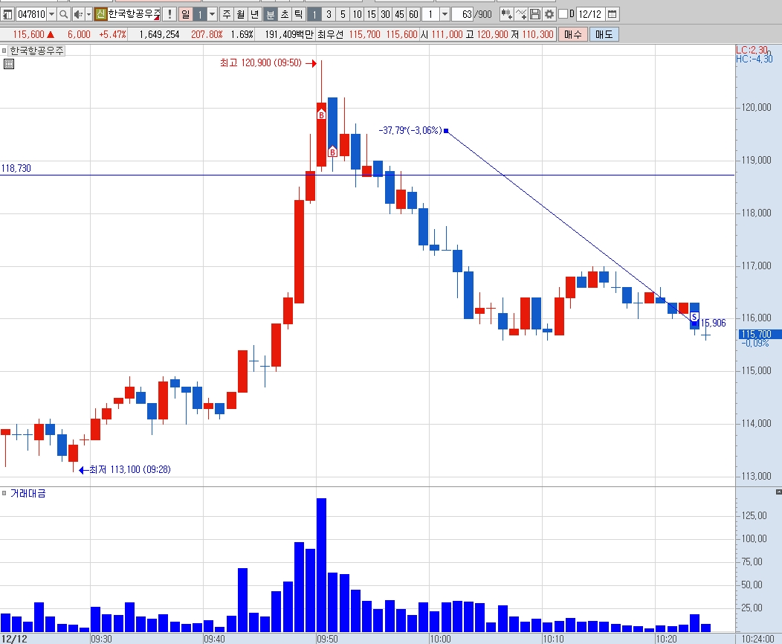Screen dimensions: 782x644
Task: Click the add candlestick chart icon
Action: click(506, 14)
